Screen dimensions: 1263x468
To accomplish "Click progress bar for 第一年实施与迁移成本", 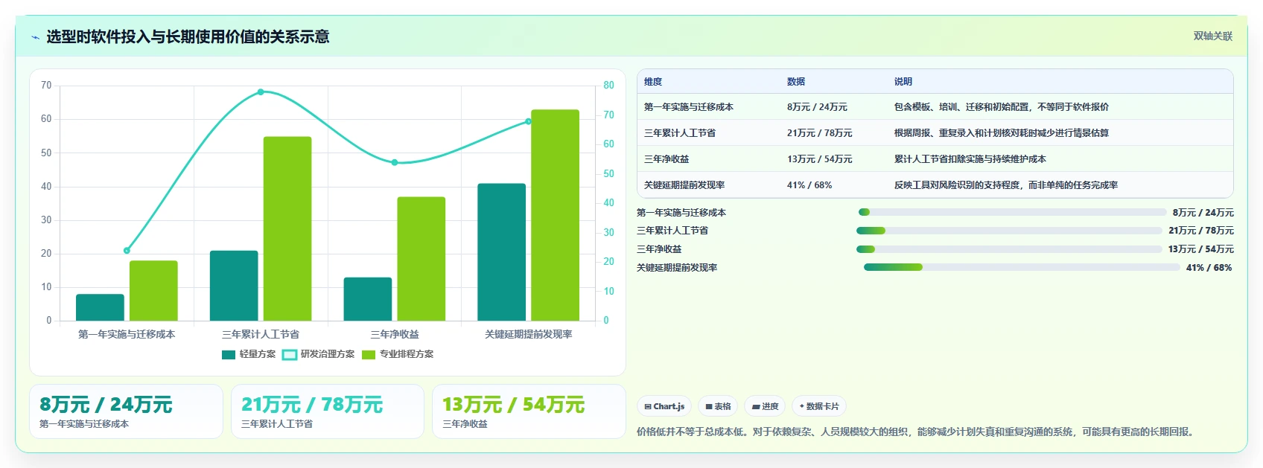I will 1012,213.
